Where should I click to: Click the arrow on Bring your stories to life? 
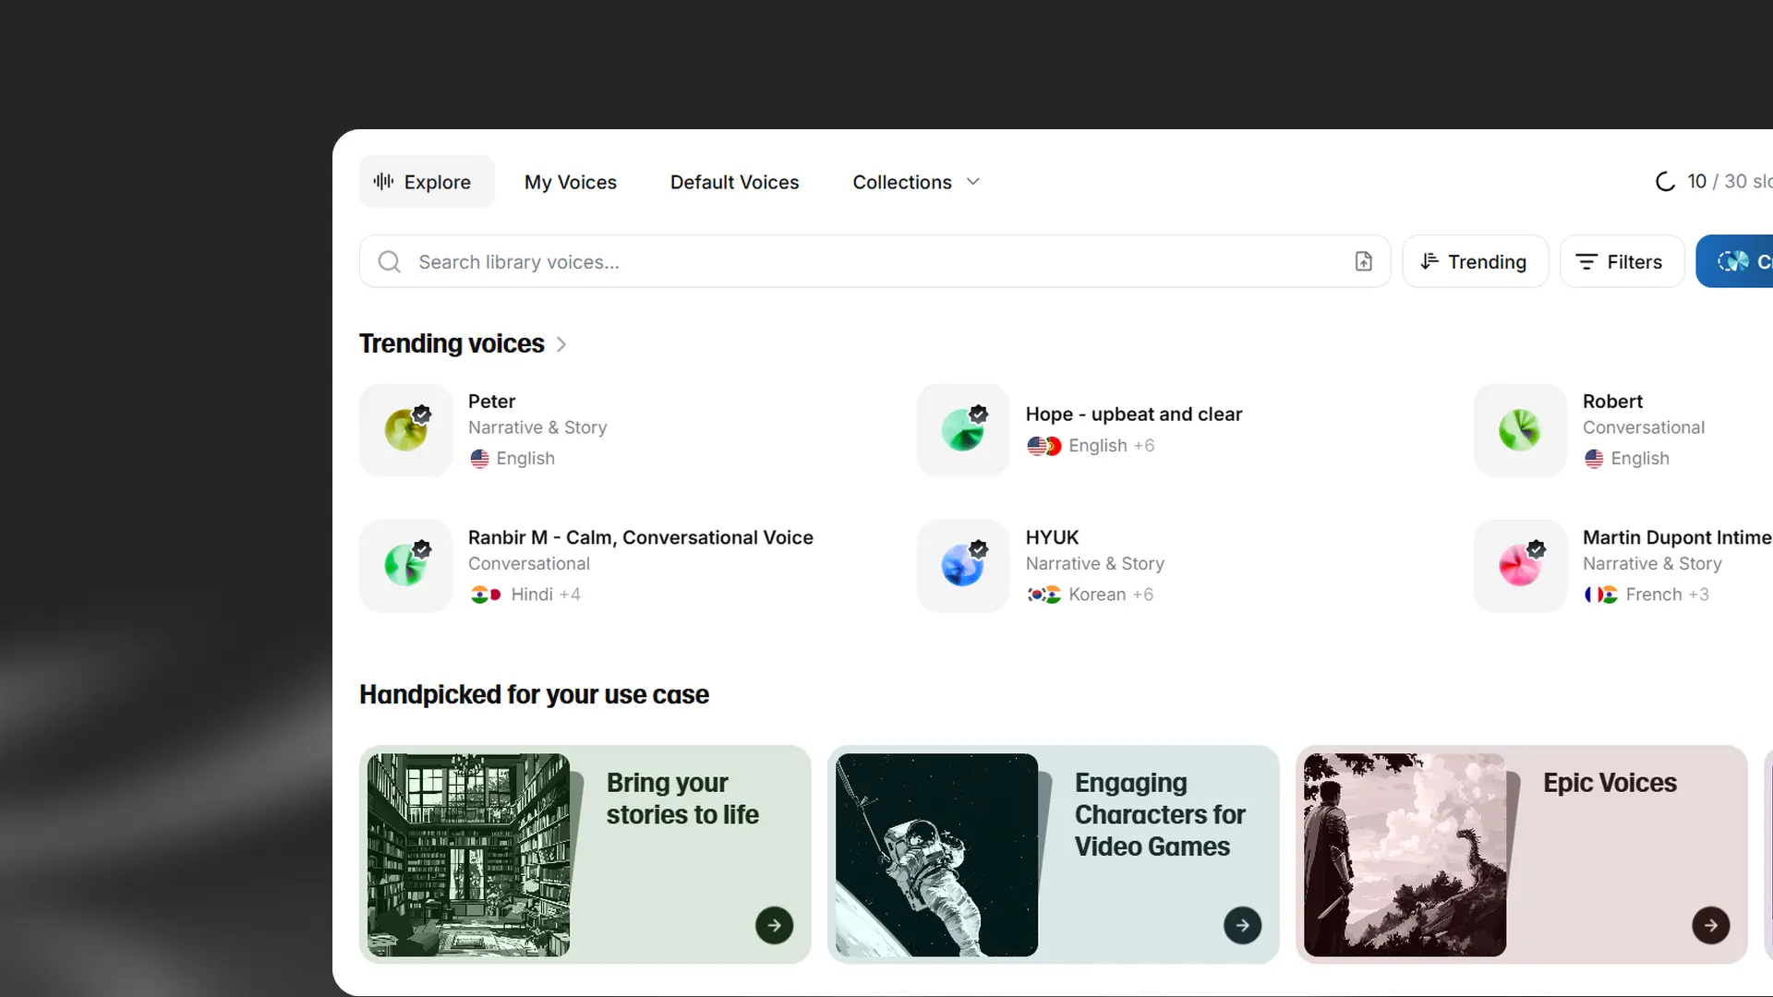pyautogui.click(x=774, y=925)
